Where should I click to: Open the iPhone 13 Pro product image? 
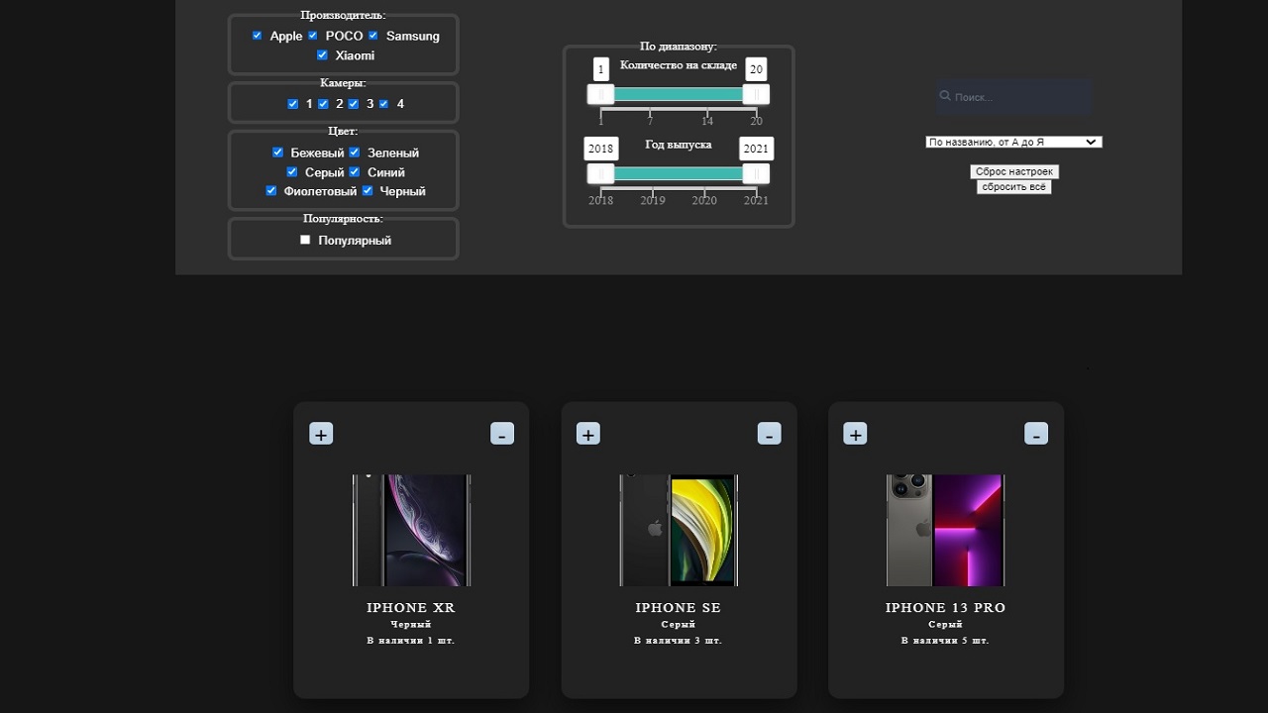tap(946, 530)
